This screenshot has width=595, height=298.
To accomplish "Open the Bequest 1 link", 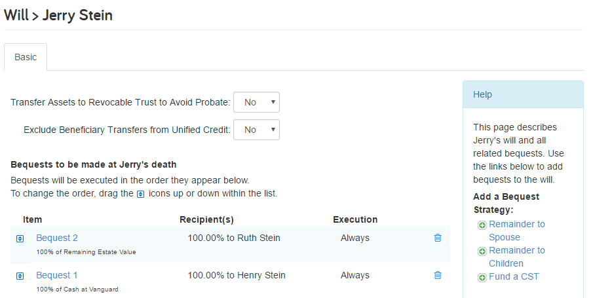I will coord(56,275).
